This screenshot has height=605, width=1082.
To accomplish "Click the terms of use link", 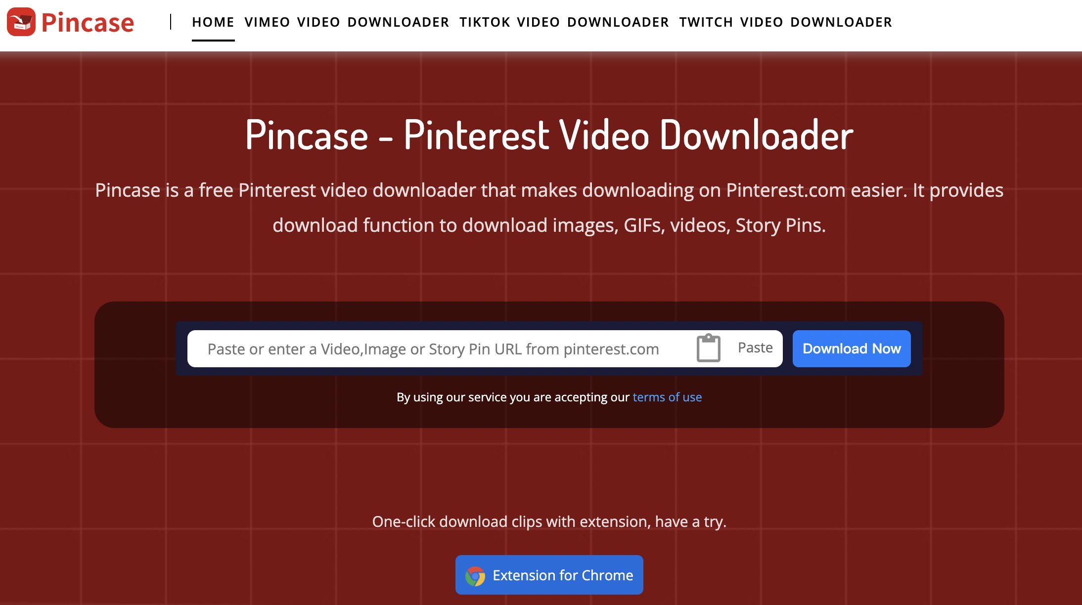I will pyautogui.click(x=667, y=396).
